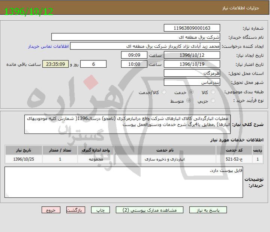Select the کالا/خدمت radio button
270x232 pixels.
point(164,92)
